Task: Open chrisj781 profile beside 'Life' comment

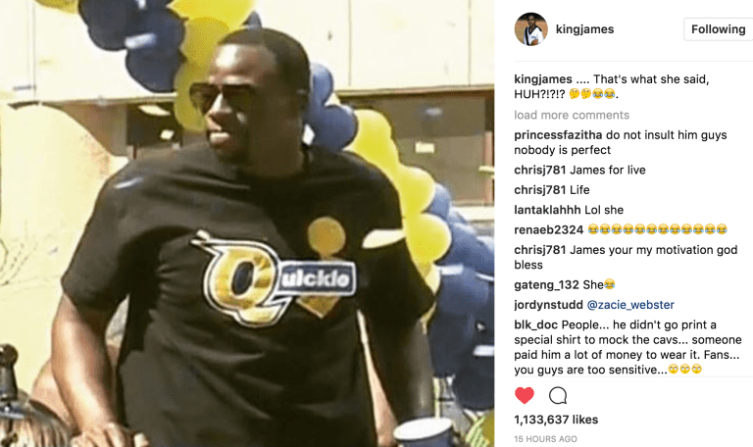Action: click(x=540, y=190)
